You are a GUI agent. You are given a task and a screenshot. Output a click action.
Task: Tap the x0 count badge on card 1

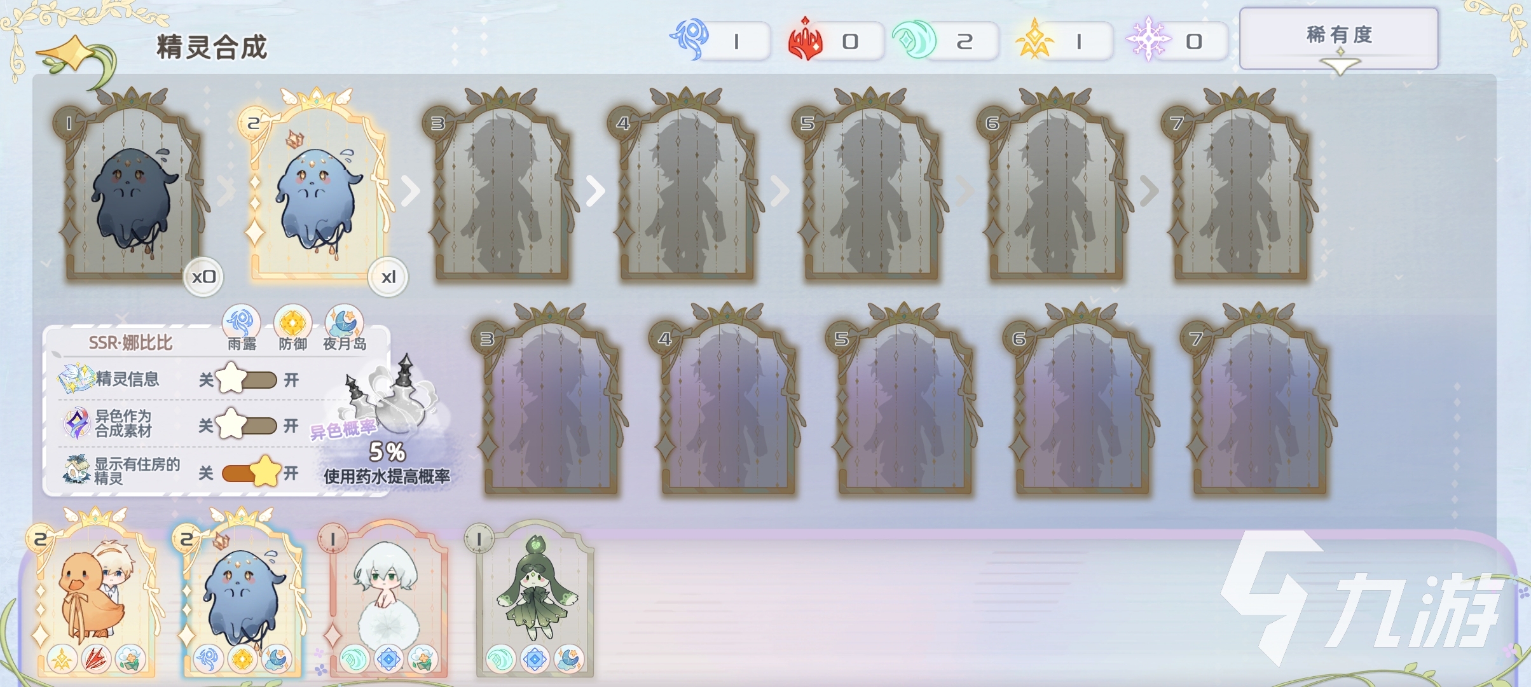(x=203, y=277)
